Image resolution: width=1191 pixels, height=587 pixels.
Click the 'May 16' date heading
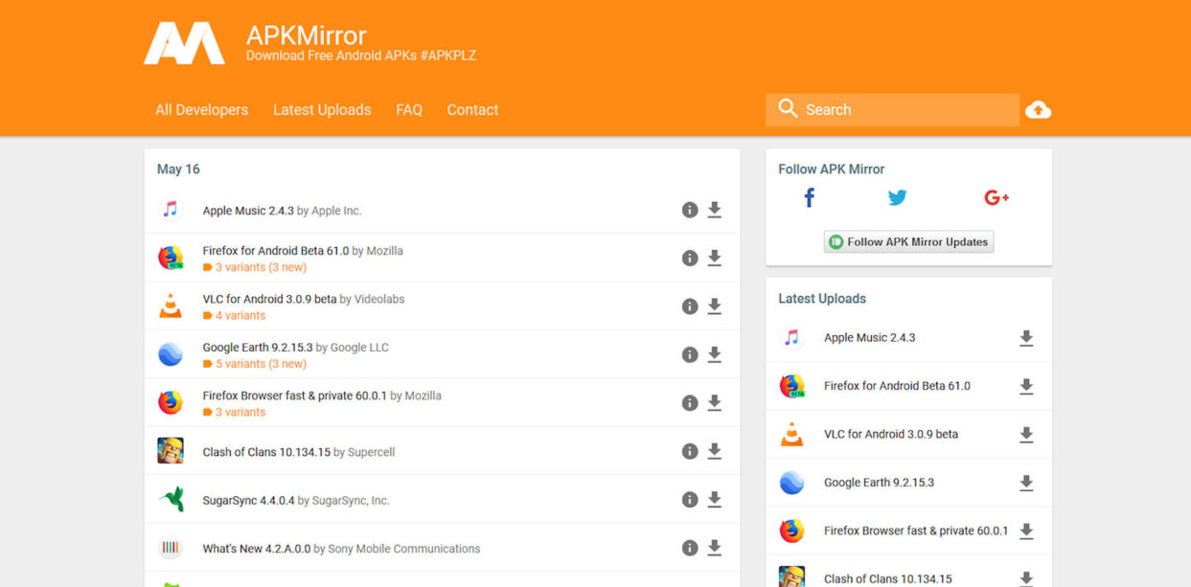tap(178, 169)
